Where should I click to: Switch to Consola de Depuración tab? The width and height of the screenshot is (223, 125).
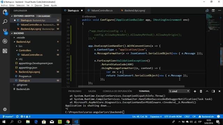coord(117,91)
